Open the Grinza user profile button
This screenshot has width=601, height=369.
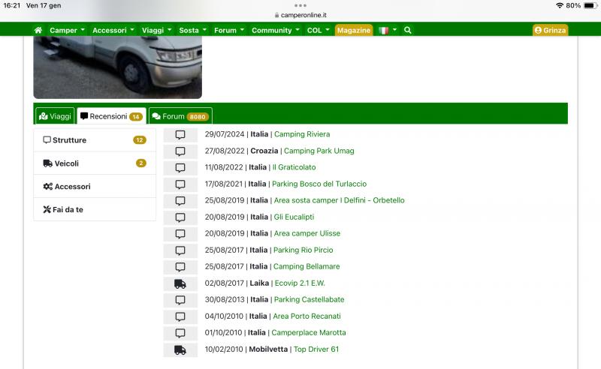(550, 30)
